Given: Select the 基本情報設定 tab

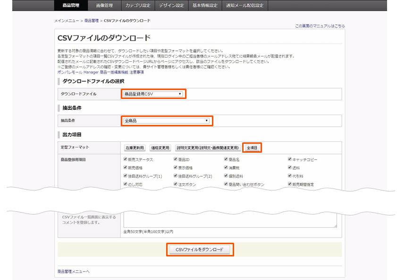Looking at the screenshot, I should (x=205, y=5).
